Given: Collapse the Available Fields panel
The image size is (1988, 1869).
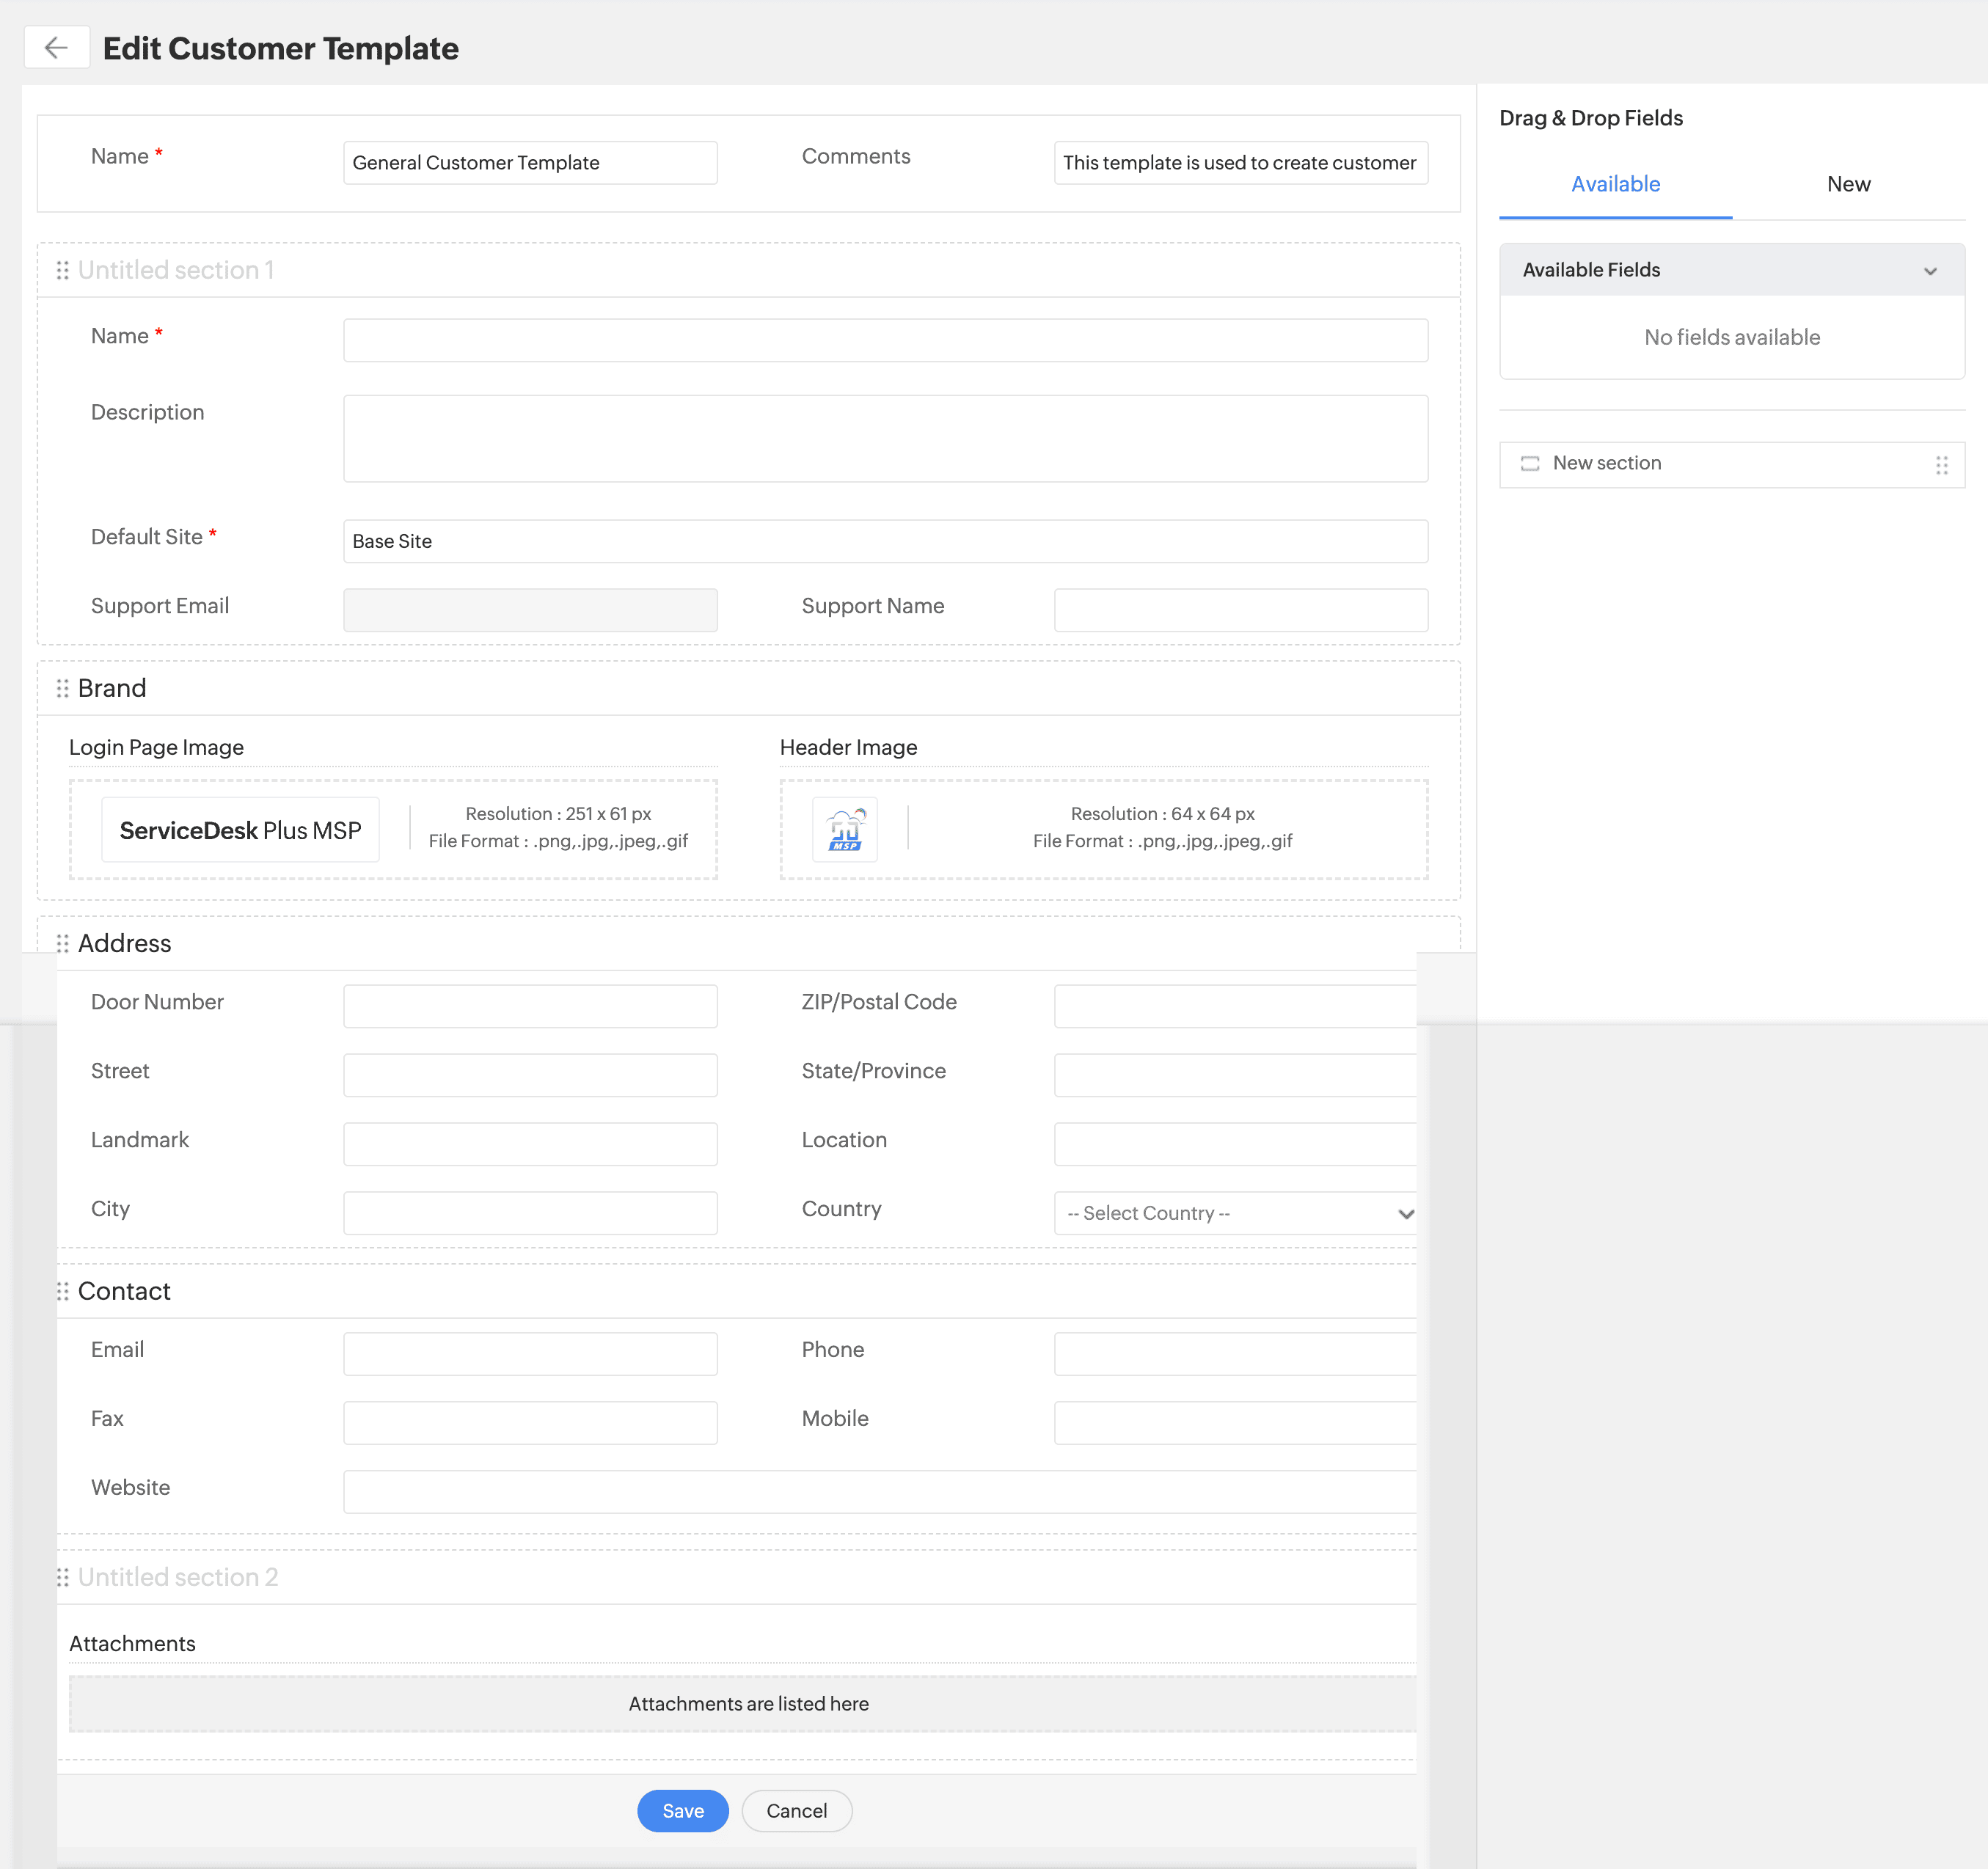Looking at the screenshot, I should [x=1929, y=270].
